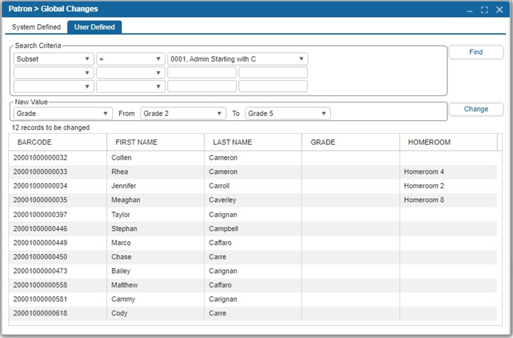Click the HOMEROOM column header
513x338 pixels.
tap(448, 142)
